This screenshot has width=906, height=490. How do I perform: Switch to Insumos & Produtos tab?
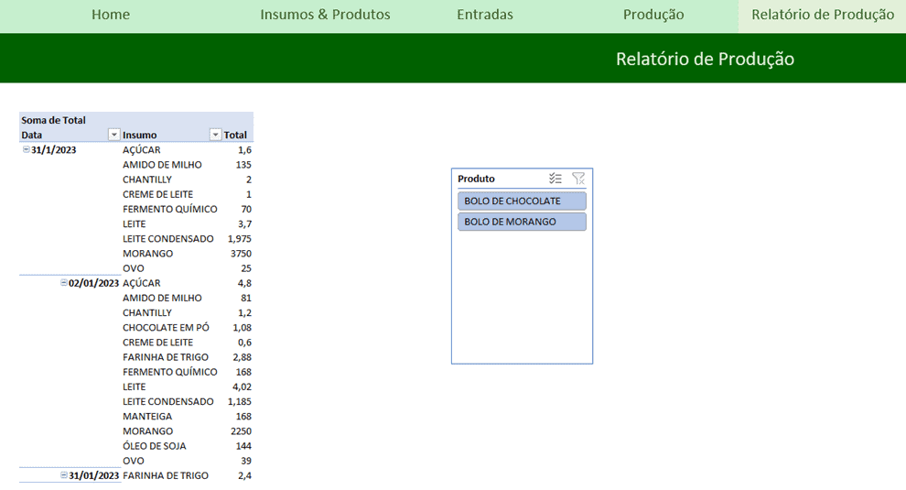325,15
